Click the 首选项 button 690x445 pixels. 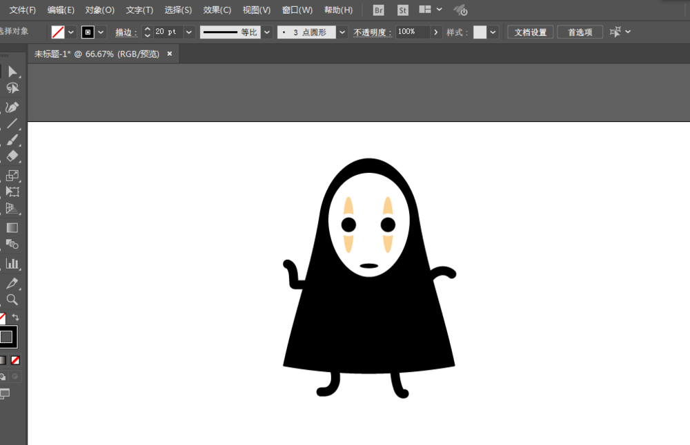click(x=580, y=32)
